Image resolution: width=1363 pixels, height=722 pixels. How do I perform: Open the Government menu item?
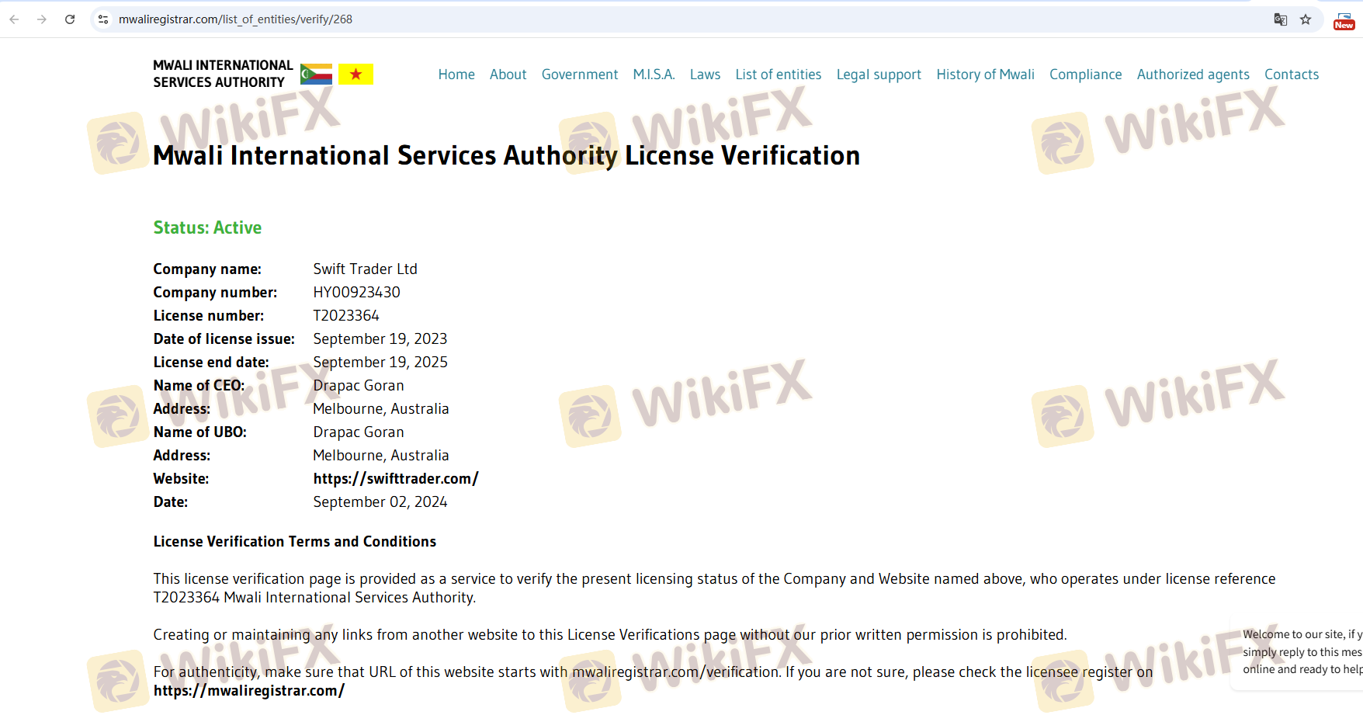(580, 75)
